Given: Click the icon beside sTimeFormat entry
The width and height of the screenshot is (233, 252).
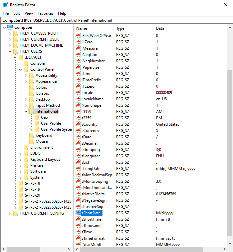Looking at the screenshot, I should pos(78,238).
